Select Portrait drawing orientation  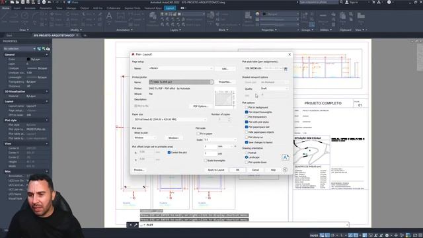click(247, 153)
